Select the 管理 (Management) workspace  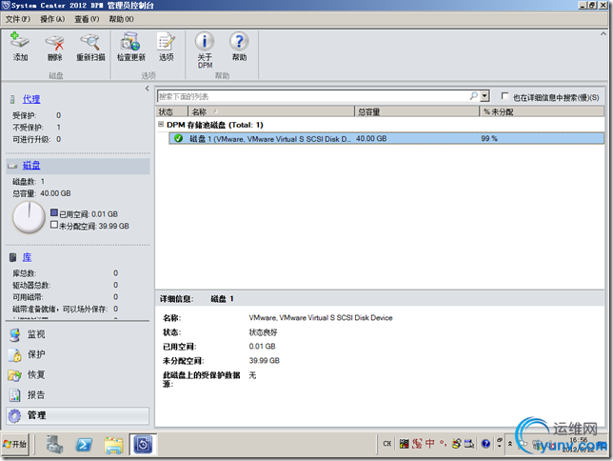click(77, 415)
